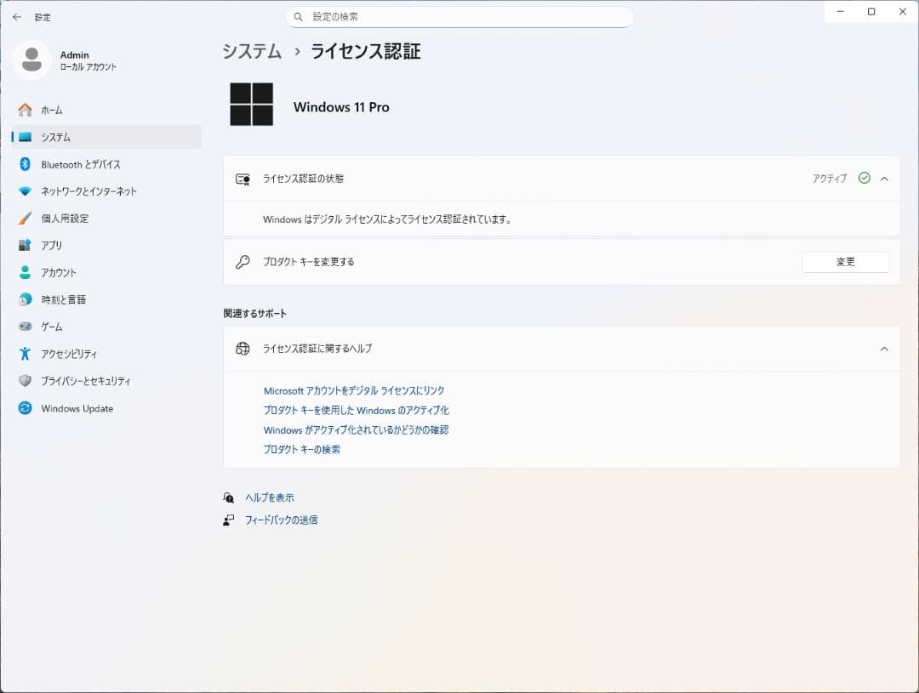Open プロダクト キーを使用した Windows のアクティブ化 link
The image size is (919, 693).
pos(357,410)
